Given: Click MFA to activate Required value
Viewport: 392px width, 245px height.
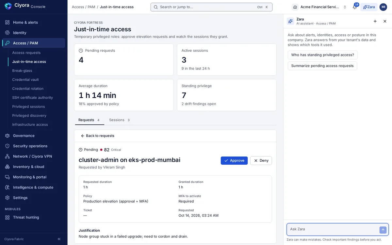Looking at the screenshot, I should pos(186,201).
